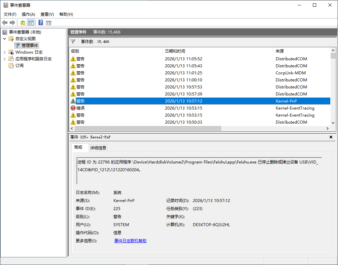This screenshot has height=265, width=338.
Task: Click the red error icon in the 错误 row
Action: [x=73, y=108]
